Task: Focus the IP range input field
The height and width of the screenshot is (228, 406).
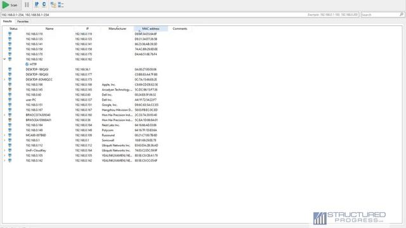Action: [x=180, y=15]
